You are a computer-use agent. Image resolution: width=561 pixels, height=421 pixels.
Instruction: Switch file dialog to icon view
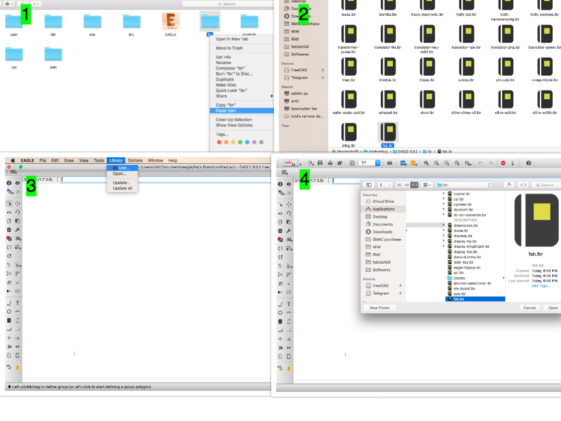tap(399, 185)
